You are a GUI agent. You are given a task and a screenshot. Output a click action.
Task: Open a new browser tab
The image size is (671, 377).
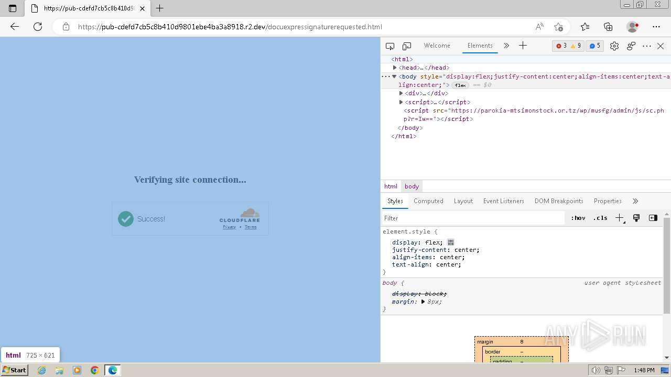[160, 8]
